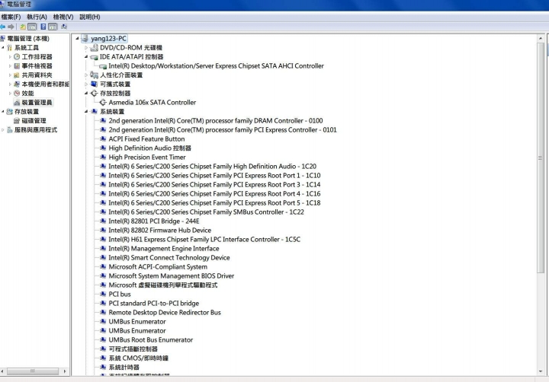Expand the 工作排程器 sidebar node
Image resolution: width=549 pixels, height=382 pixels.
pyautogui.click(x=10, y=56)
